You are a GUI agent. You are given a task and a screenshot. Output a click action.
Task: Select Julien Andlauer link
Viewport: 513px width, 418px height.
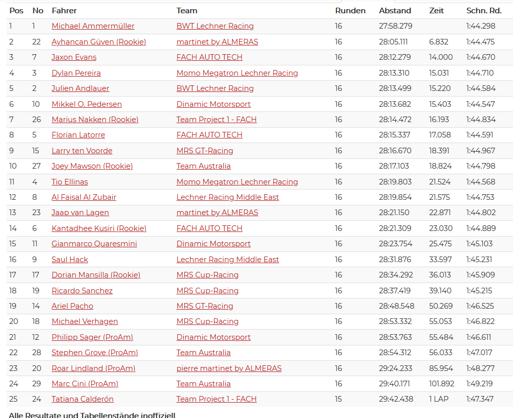(x=80, y=88)
